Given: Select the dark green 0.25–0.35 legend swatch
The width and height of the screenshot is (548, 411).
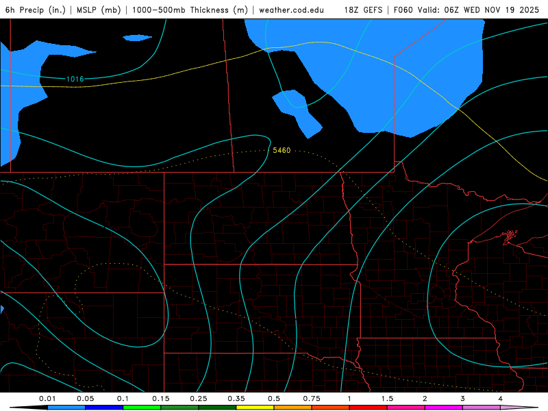Looking at the screenshot, I should (x=217, y=408).
